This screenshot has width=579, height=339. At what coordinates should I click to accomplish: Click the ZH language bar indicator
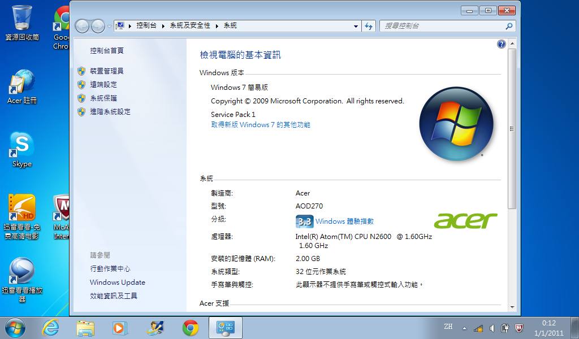tap(448, 327)
